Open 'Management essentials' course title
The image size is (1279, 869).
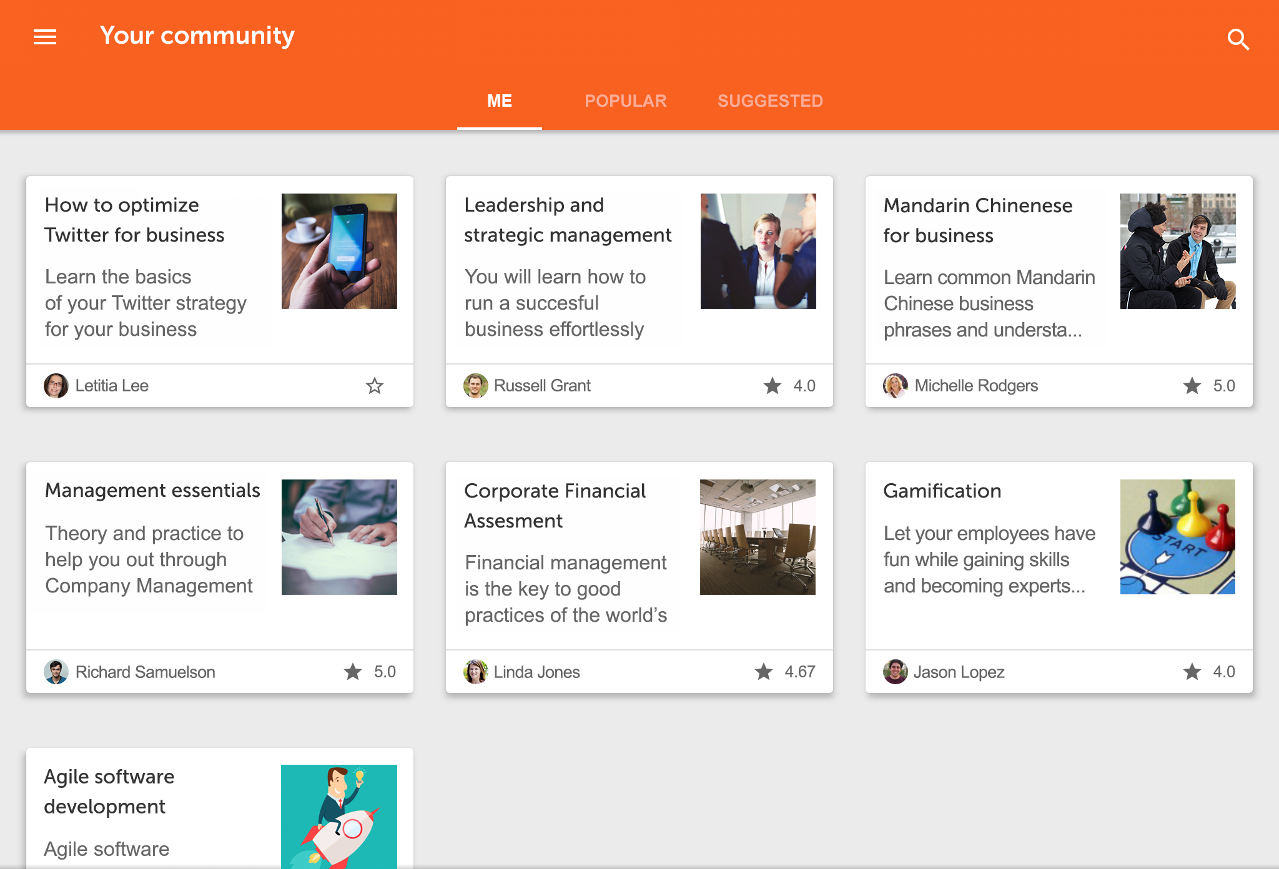click(152, 491)
